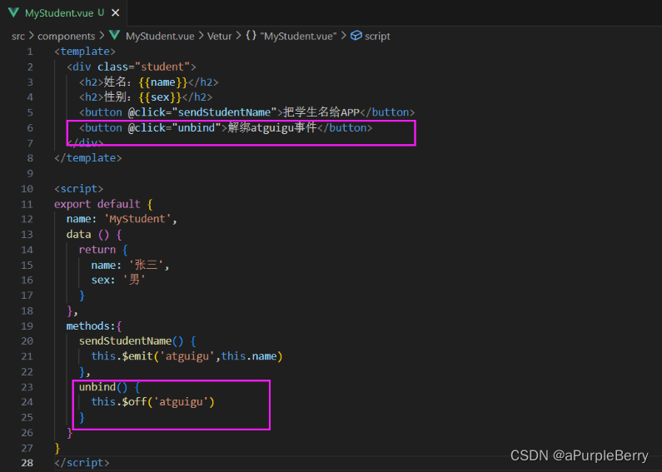Click the class="student" attribute text

[144, 67]
